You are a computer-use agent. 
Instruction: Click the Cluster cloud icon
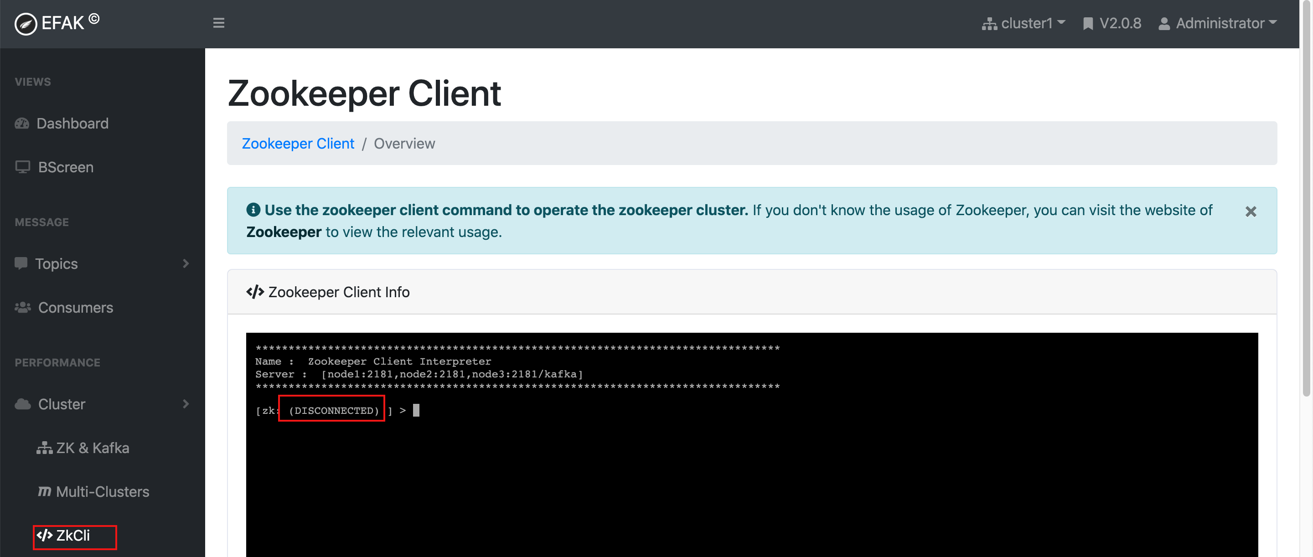(x=22, y=404)
